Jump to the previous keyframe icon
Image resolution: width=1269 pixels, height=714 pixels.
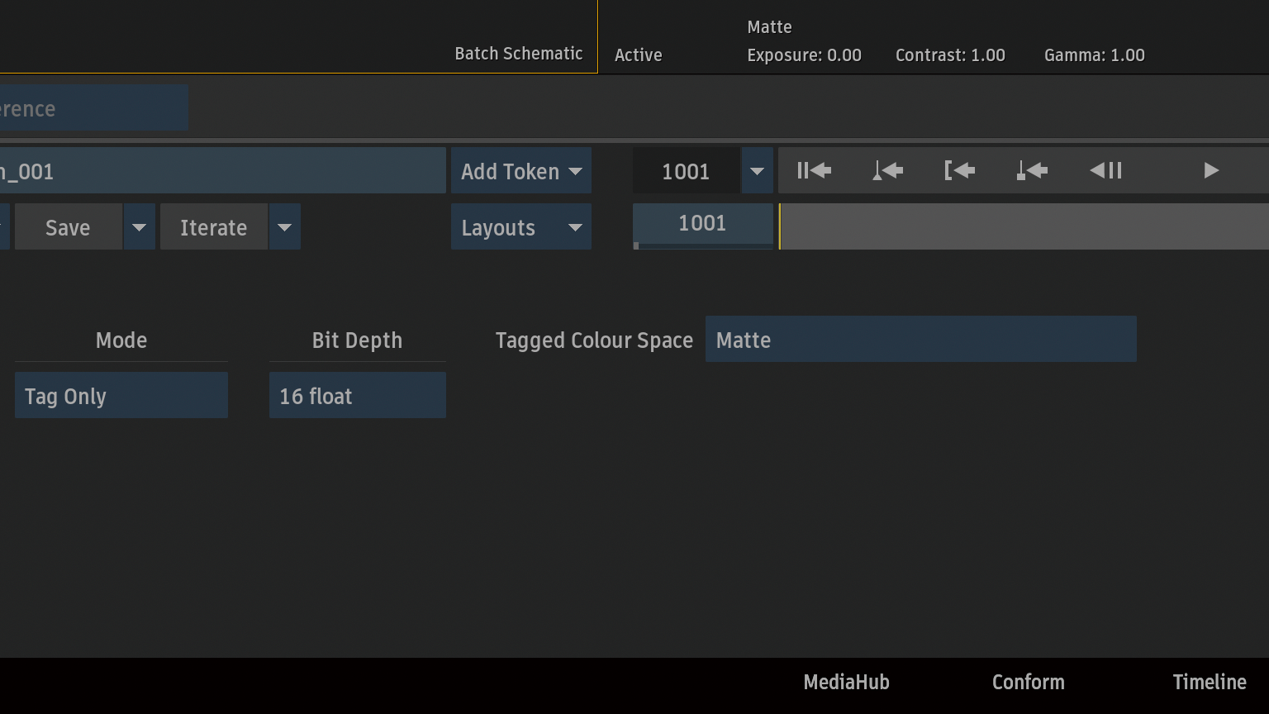point(887,171)
